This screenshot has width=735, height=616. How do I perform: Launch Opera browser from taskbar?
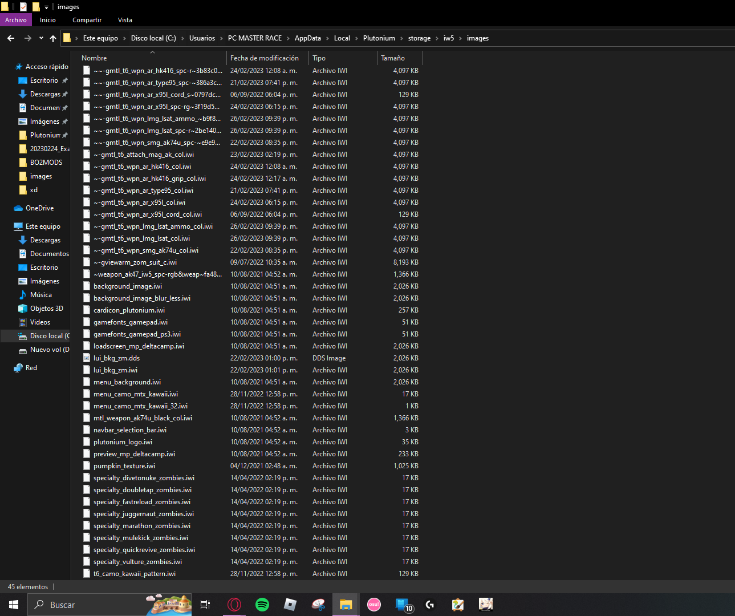click(234, 605)
